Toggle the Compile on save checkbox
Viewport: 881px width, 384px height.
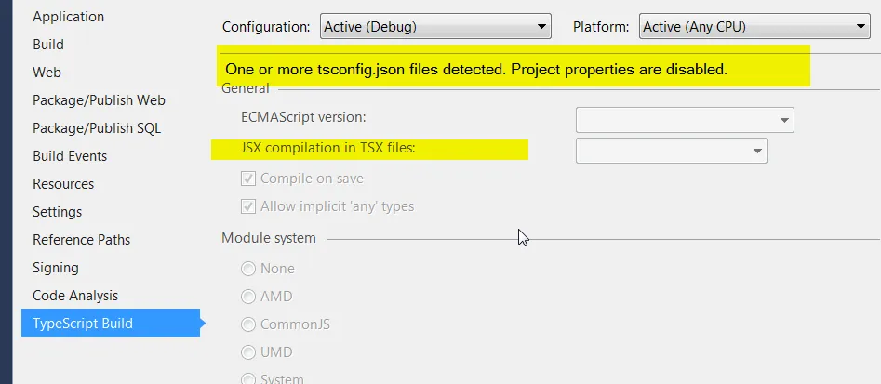248,179
